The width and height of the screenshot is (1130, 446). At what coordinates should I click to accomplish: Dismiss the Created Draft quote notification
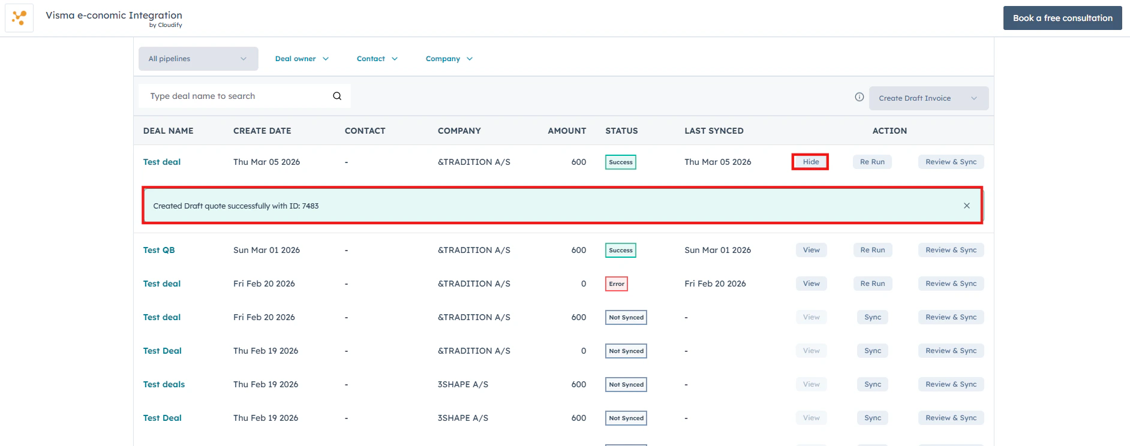(x=967, y=206)
